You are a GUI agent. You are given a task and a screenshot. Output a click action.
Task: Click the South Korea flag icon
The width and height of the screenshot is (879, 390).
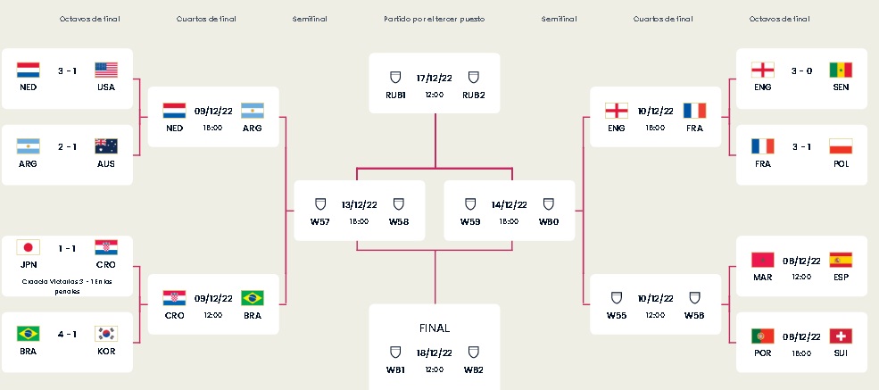click(x=106, y=334)
